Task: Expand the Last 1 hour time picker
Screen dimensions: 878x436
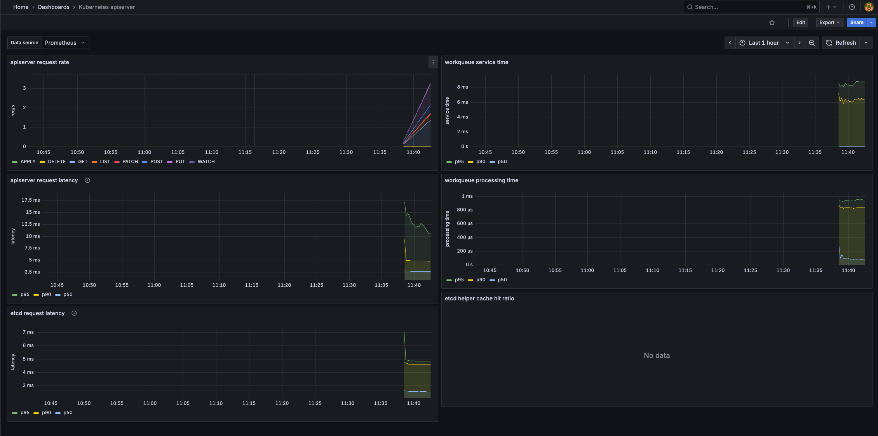Action: (763, 43)
